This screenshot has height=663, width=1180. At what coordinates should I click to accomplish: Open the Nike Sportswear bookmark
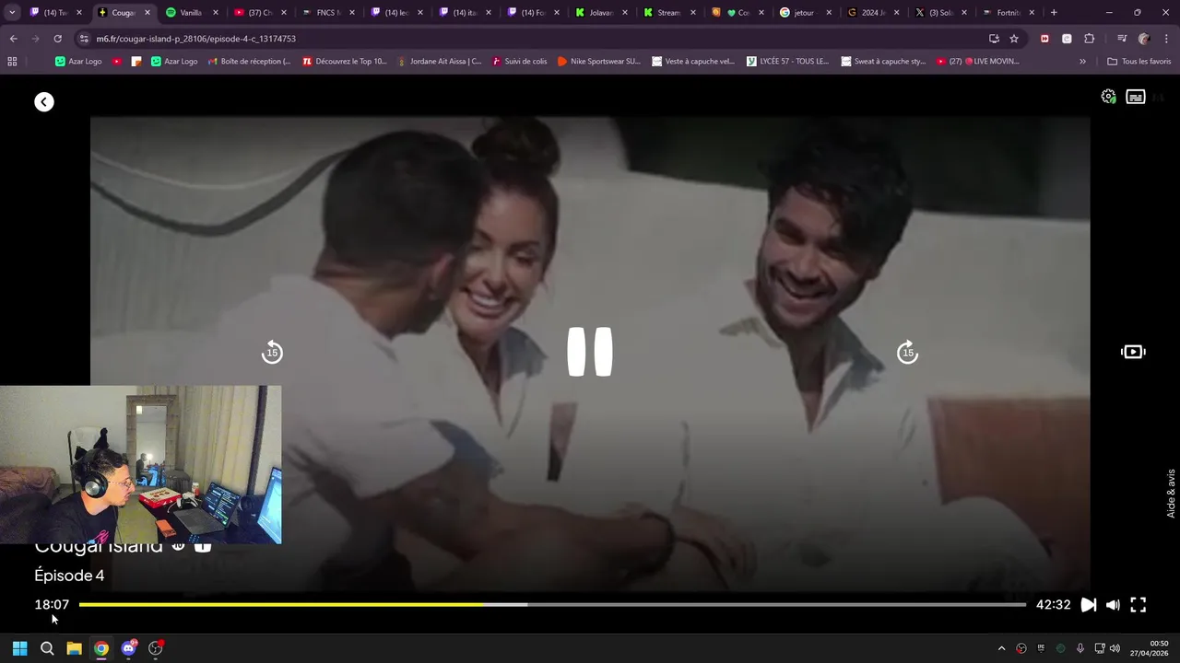coord(599,62)
